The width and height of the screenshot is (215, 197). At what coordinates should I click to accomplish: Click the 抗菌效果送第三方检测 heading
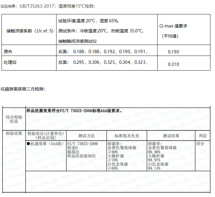(x=23, y=89)
